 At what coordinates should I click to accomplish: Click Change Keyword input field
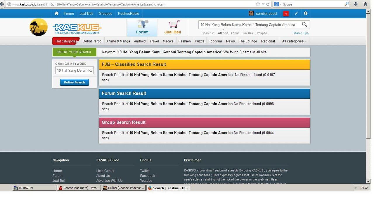tap(75, 70)
